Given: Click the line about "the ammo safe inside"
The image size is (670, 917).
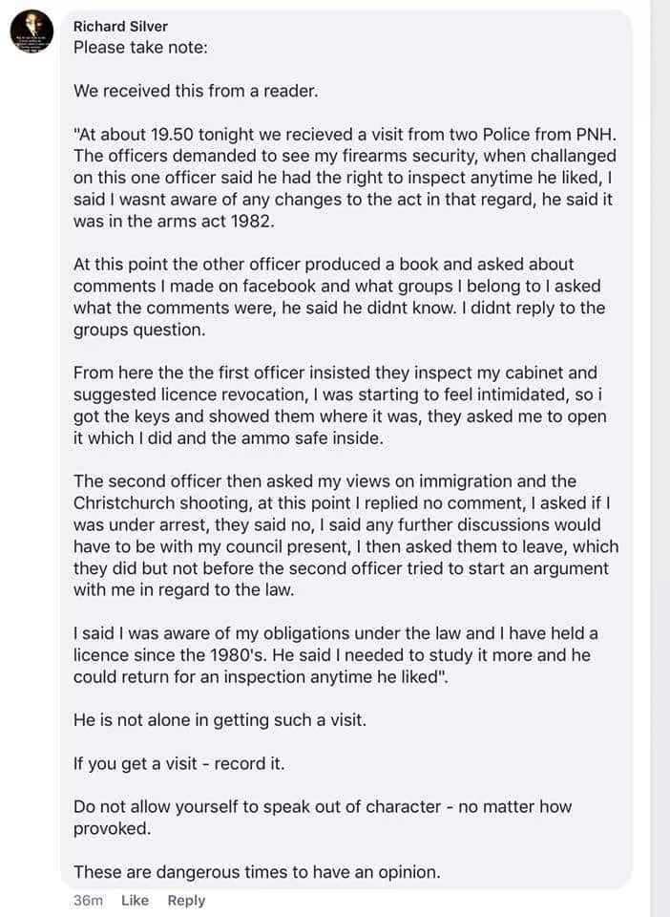Looking at the screenshot, I should pyautogui.click(x=228, y=438).
